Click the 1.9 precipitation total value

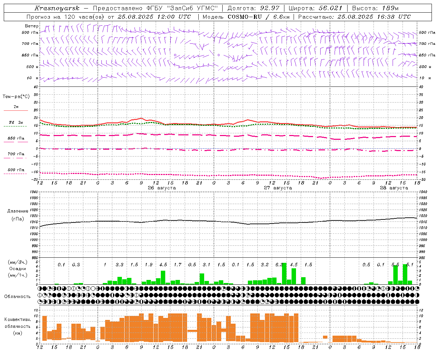tap(149, 265)
